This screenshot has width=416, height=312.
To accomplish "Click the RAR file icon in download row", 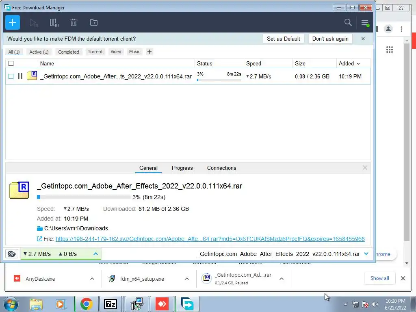I will (32, 76).
